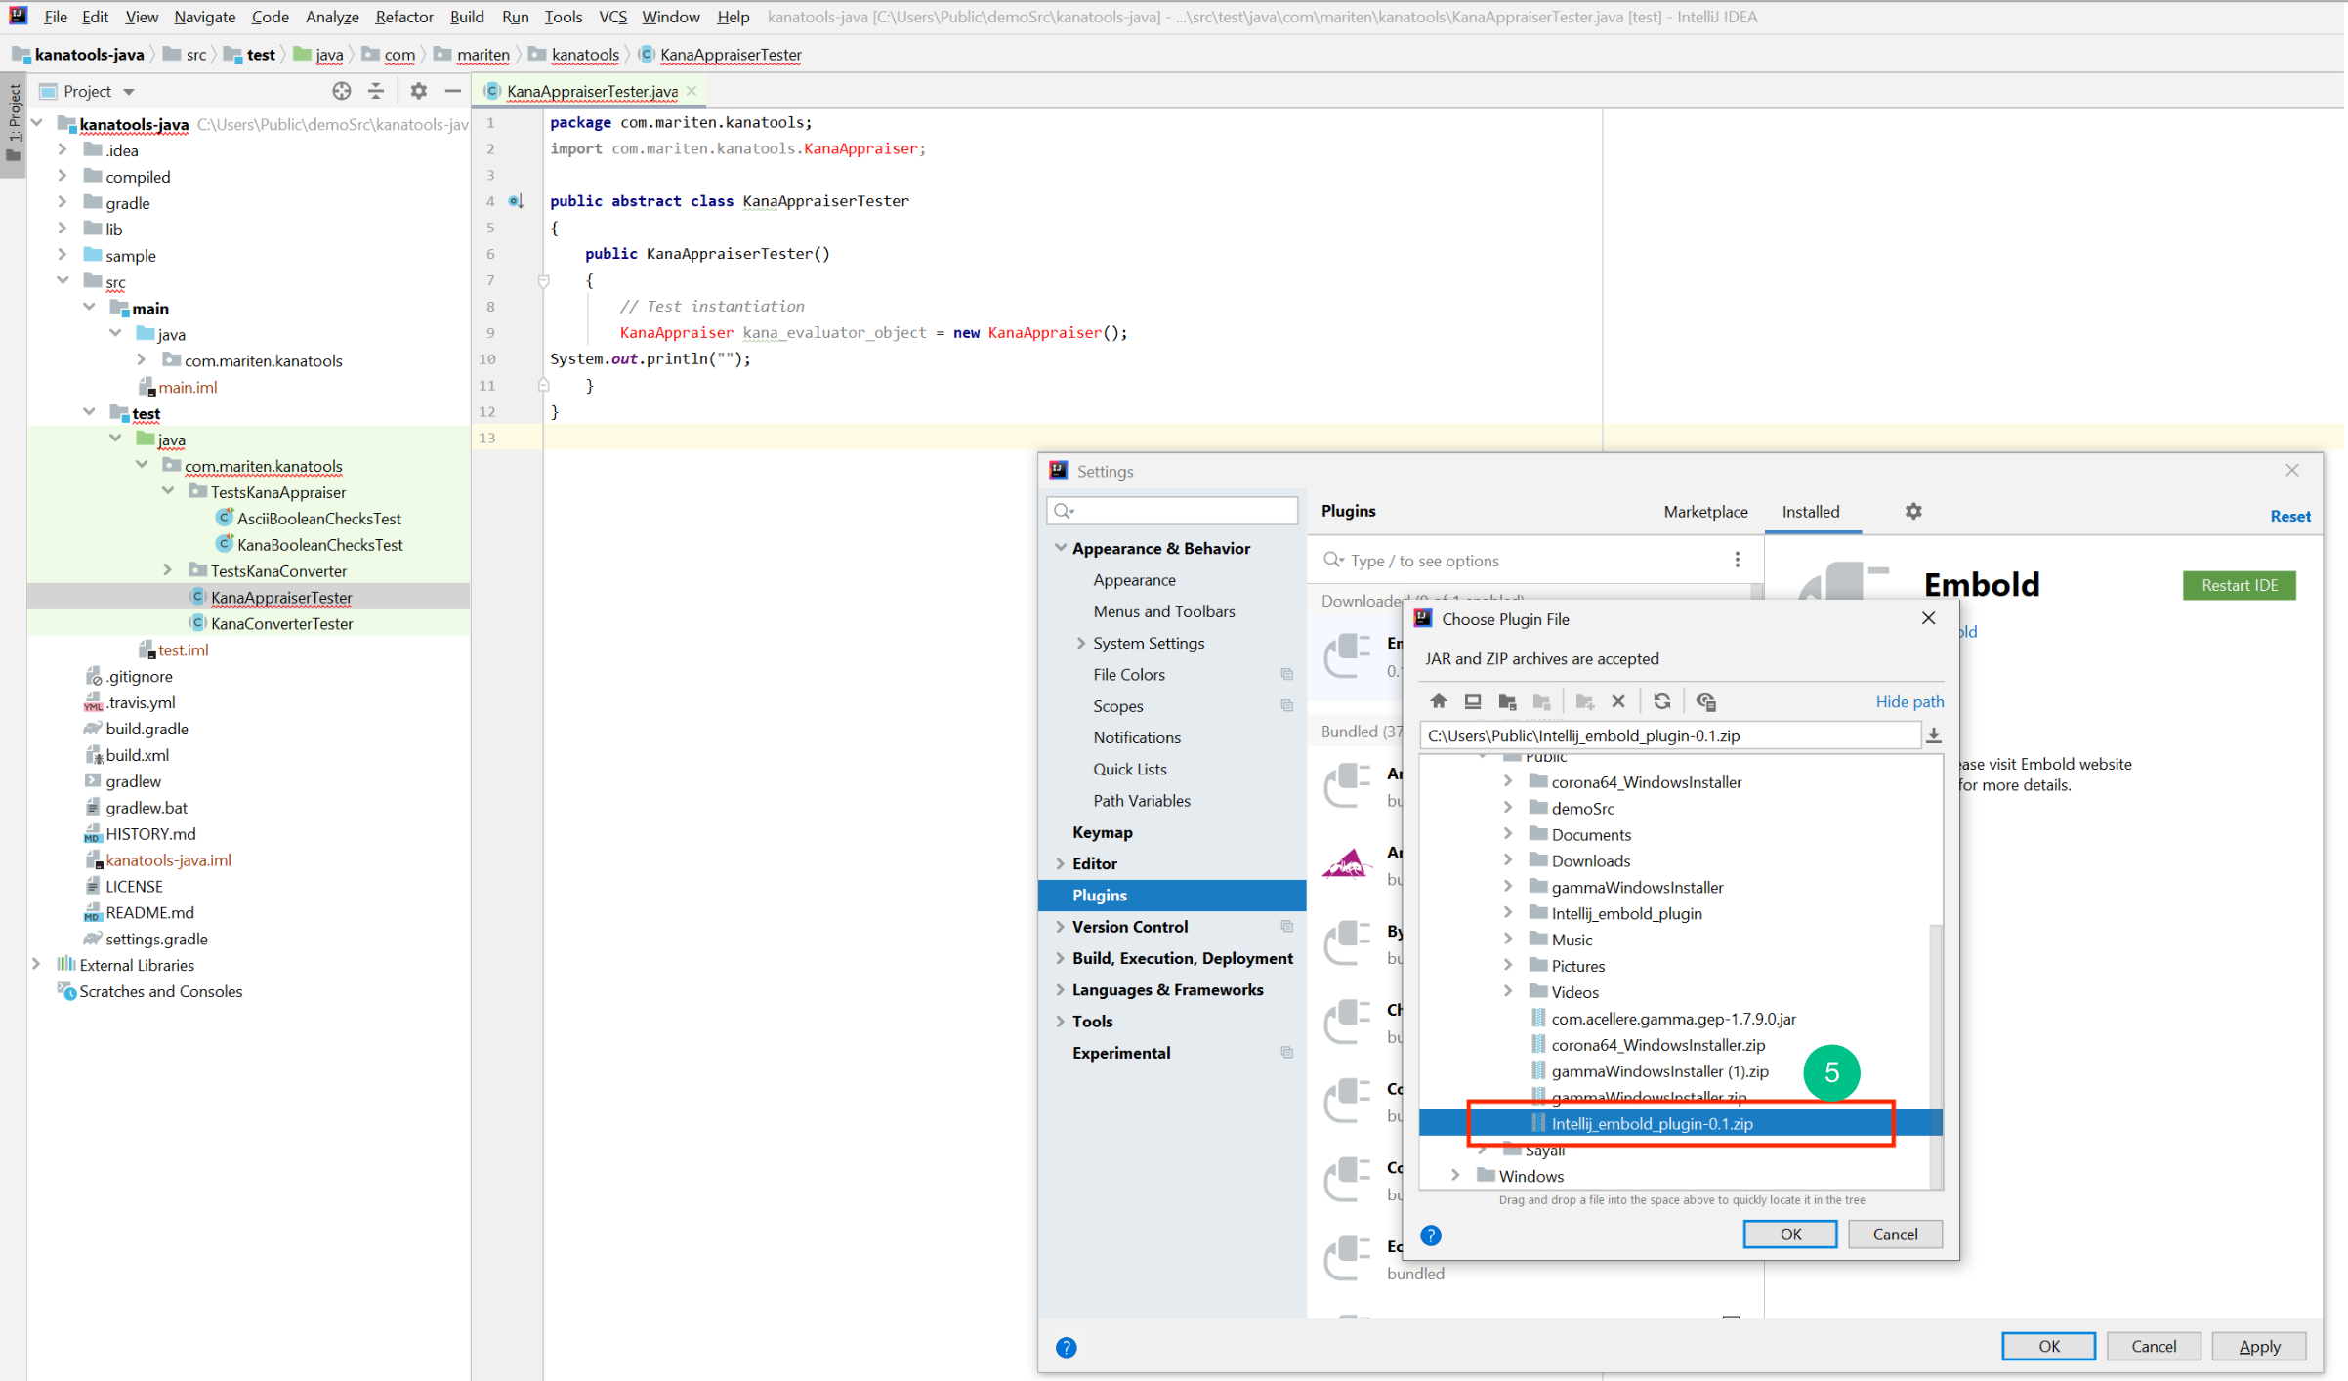Click the disabled module directory icon in chooser
This screenshot has height=1381, width=2348.
tap(1542, 701)
